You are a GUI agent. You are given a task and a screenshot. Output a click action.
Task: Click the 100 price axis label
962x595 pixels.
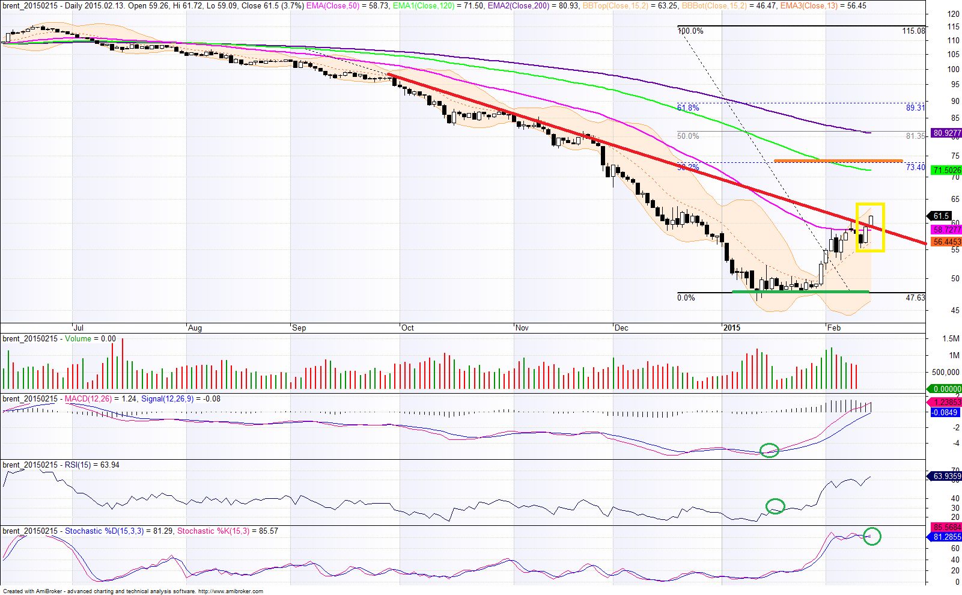click(x=953, y=69)
